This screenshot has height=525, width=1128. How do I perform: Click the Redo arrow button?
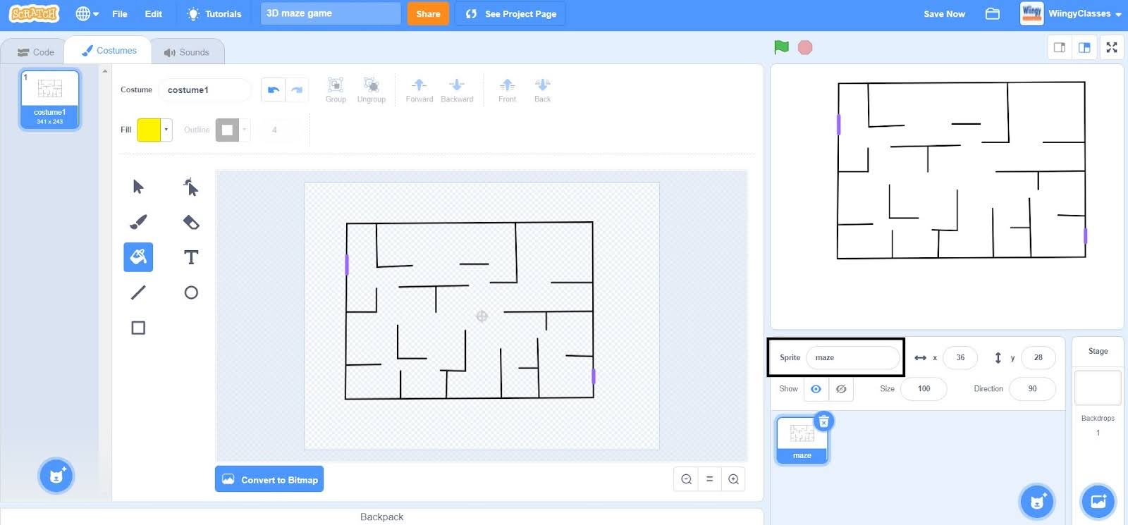[x=297, y=90]
